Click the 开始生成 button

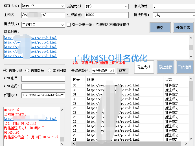click(183, 27)
